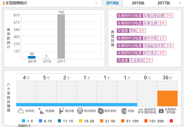Click the light blue 1-5 legend swatch

(x=24, y=121)
